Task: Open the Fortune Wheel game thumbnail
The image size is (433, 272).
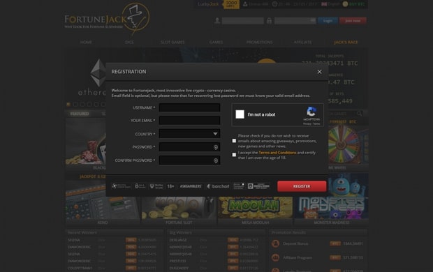Action: click(348, 145)
